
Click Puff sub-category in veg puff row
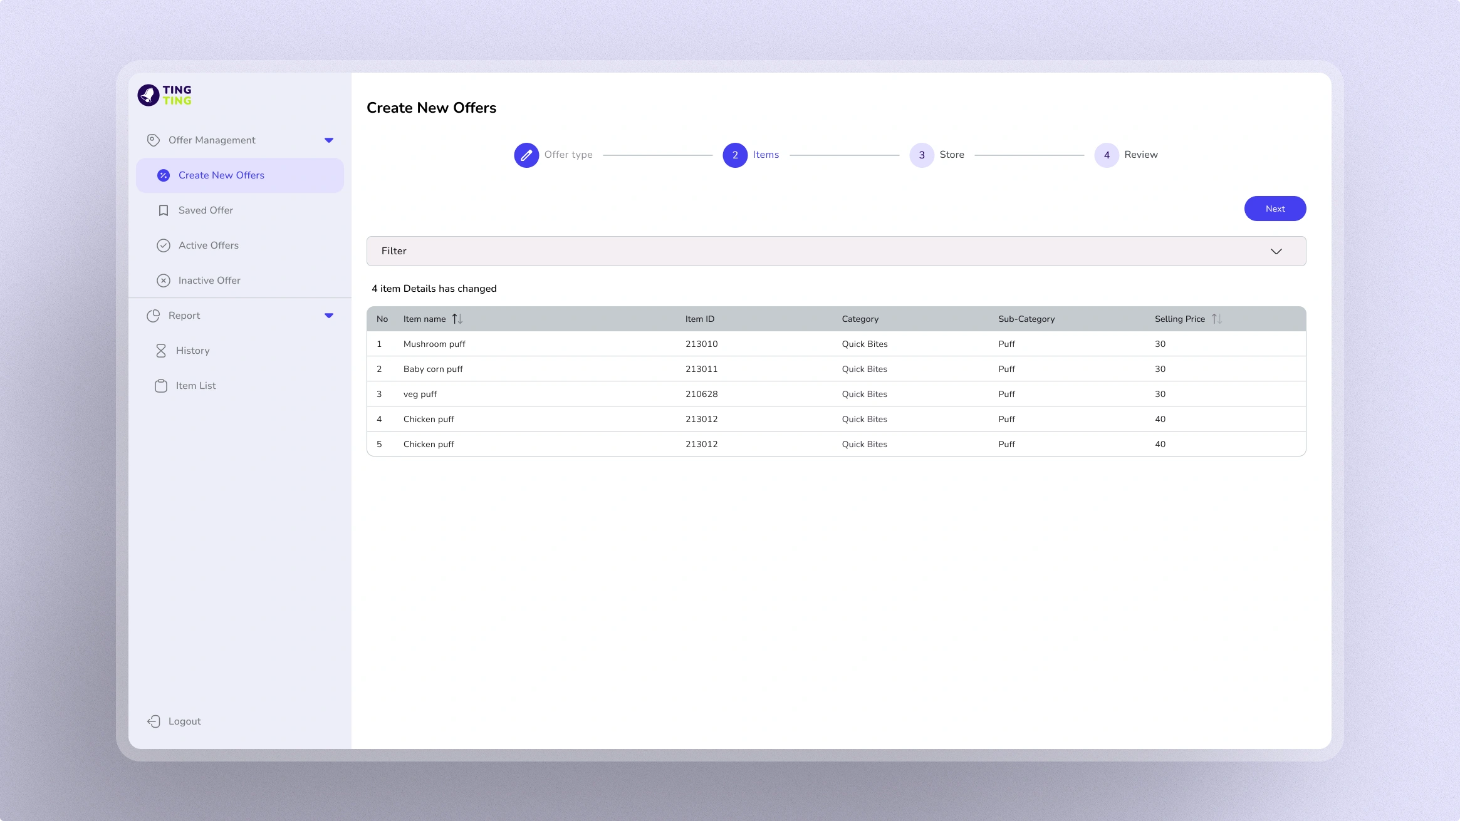(1006, 394)
